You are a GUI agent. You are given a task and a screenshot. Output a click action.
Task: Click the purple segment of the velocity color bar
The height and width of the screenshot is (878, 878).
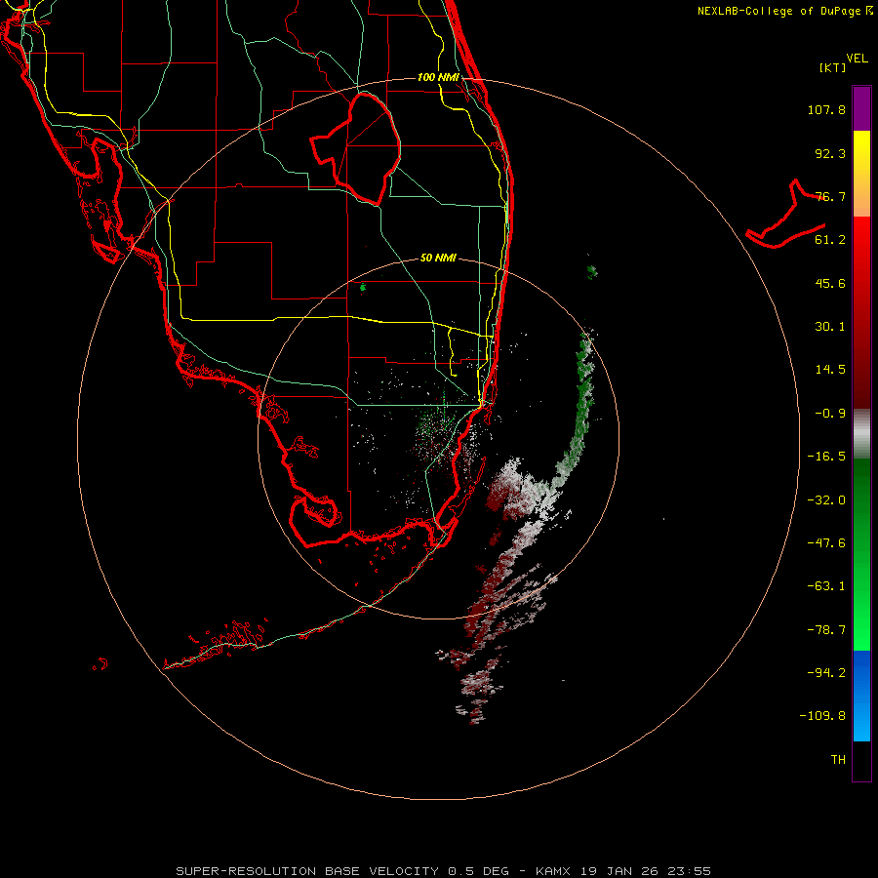point(861,108)
